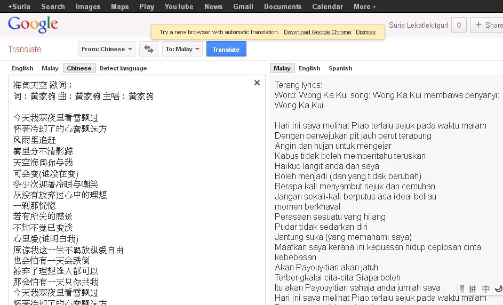
Task: Open +Suria profile in top bar
Action: pos(19,6)
